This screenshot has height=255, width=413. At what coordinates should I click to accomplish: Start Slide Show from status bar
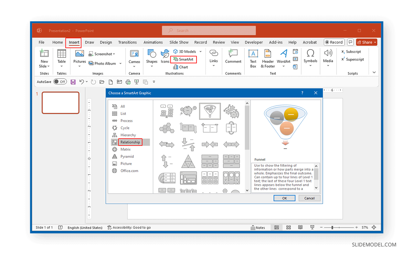pos(312,228)
